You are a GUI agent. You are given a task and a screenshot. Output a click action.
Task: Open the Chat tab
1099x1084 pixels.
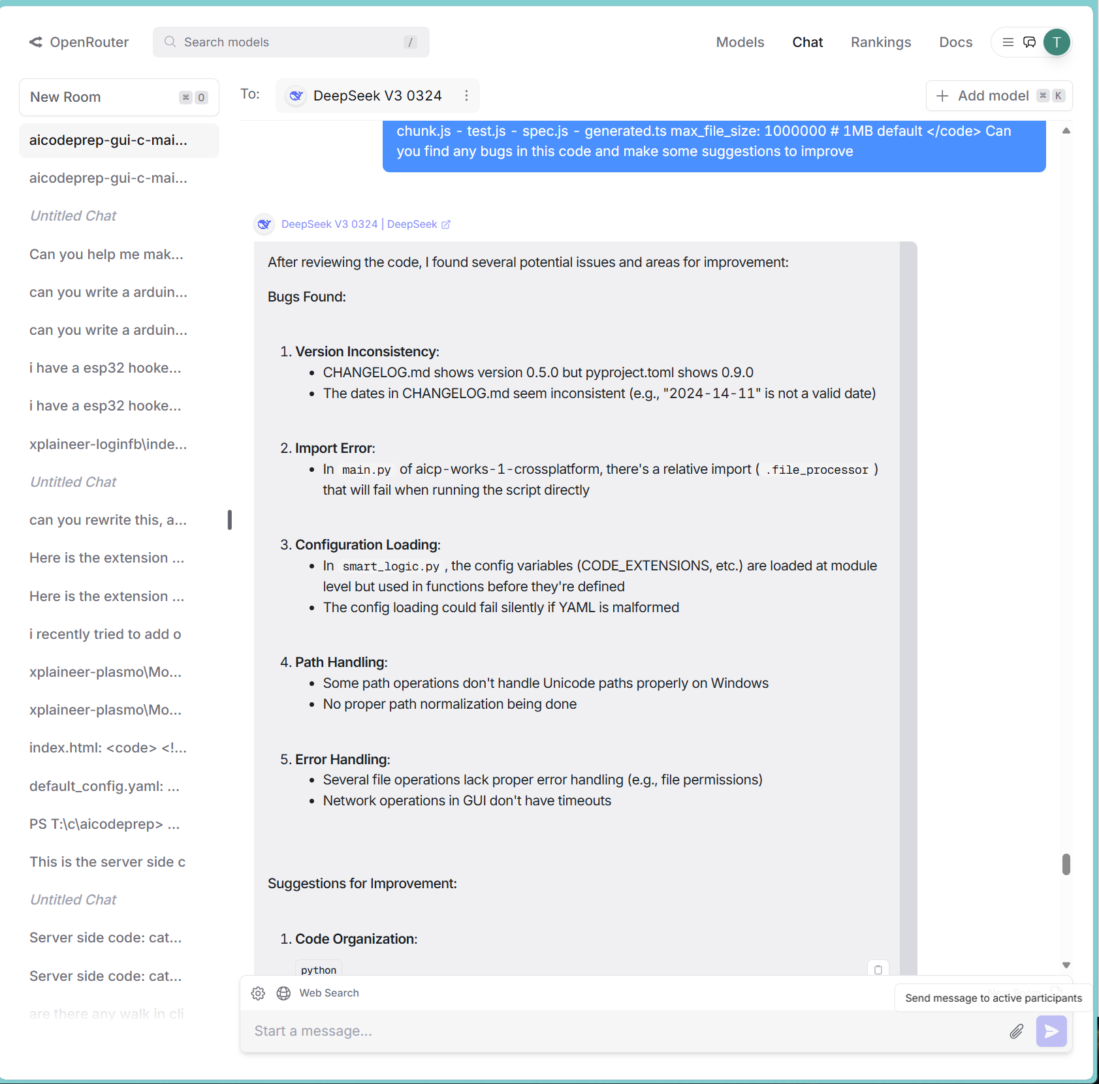[x=808, y=42]
